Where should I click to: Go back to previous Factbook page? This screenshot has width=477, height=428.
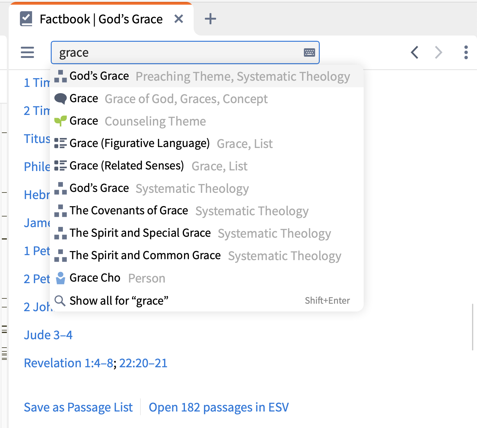click(414, 52)
